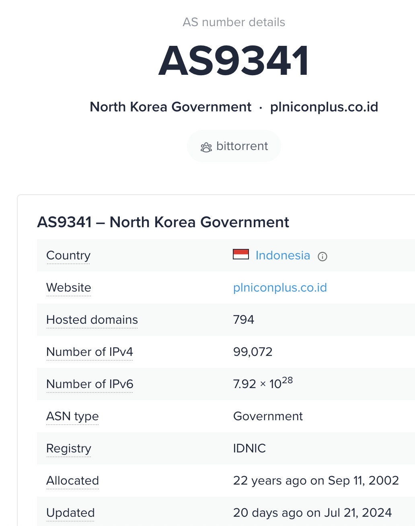
Task: Click the 794 hosted domains value
Action: tap(244, 320)
